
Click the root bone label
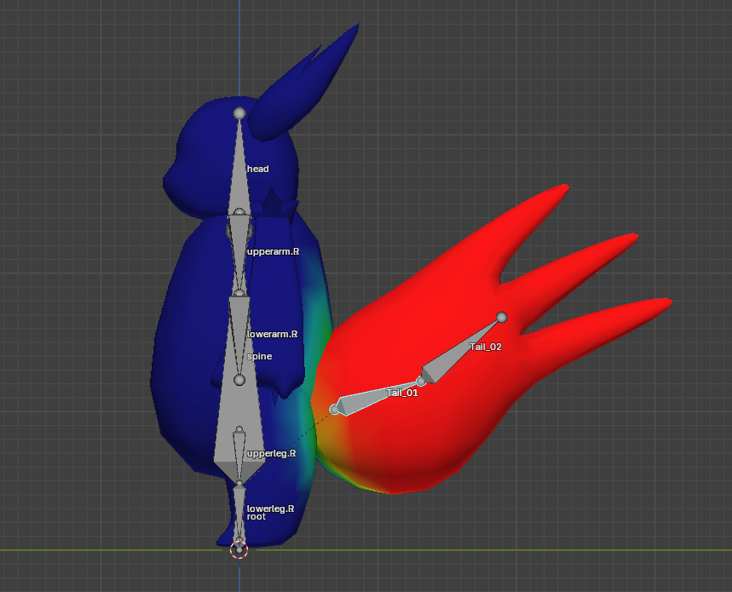(x=256, y=517)
